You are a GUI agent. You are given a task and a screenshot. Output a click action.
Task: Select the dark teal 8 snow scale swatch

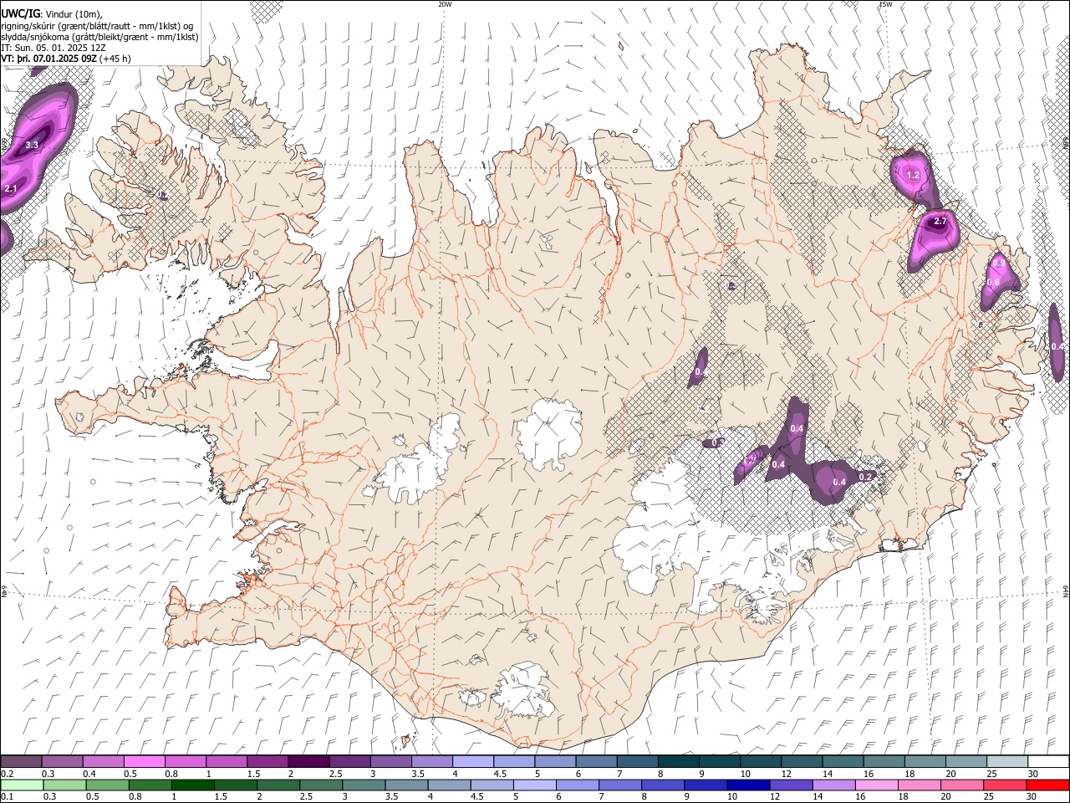(x=678, y=761)
